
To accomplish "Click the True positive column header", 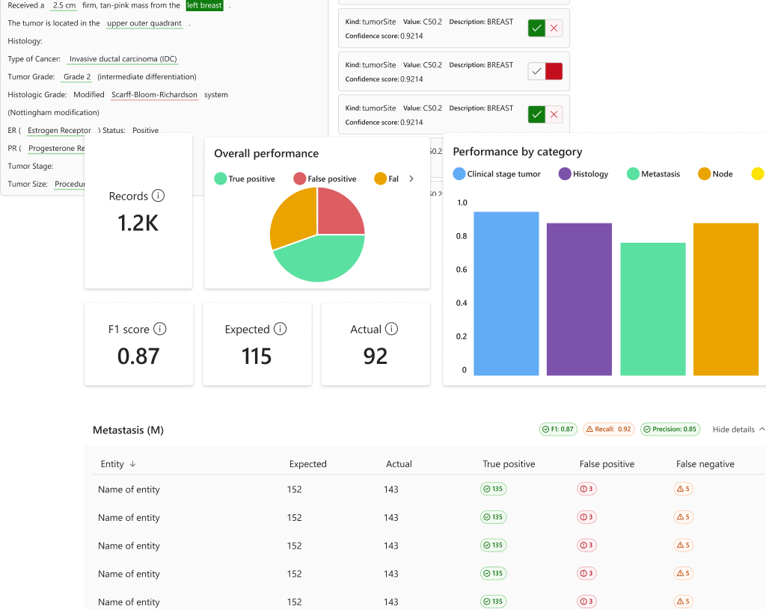I will [x=509, y=464].
